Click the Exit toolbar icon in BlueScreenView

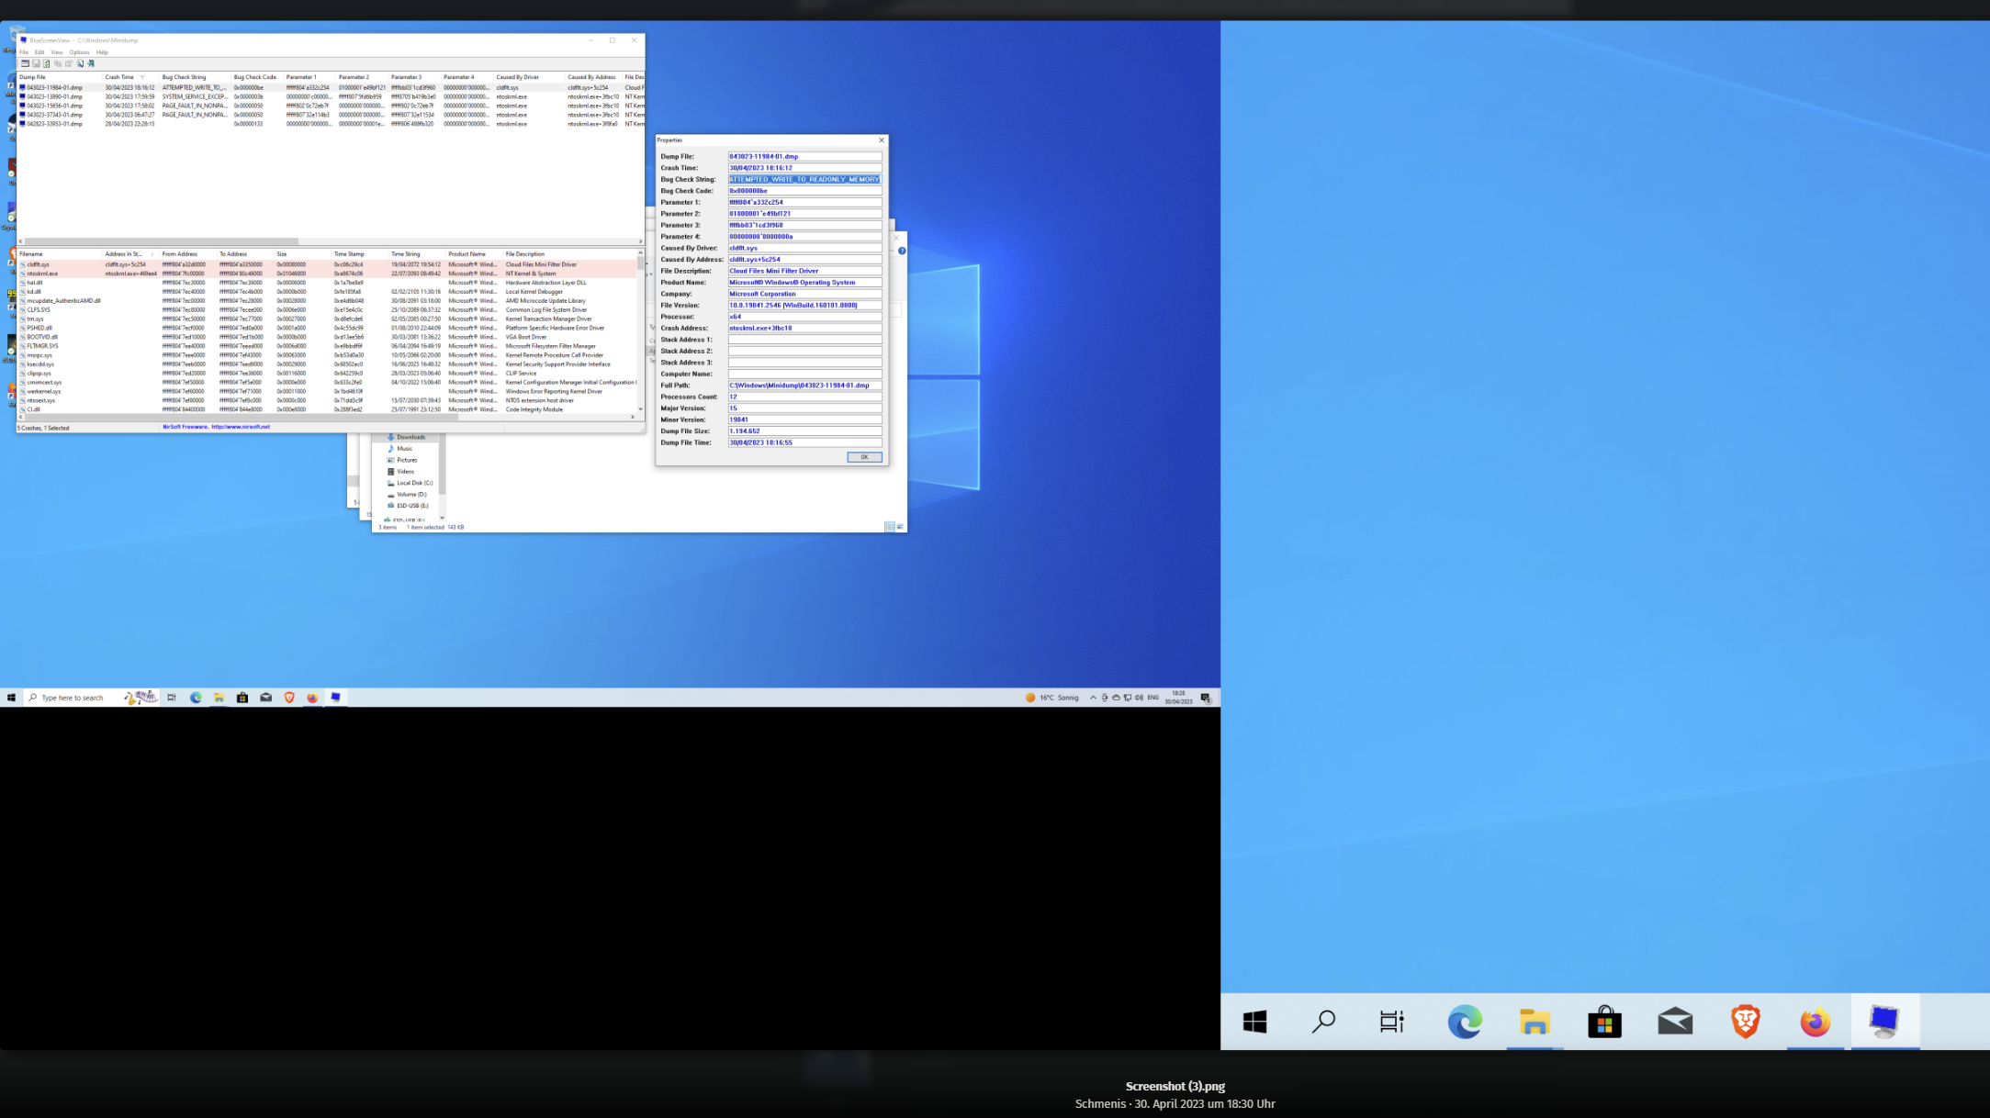pyautogui.click(x=91, y=63)
